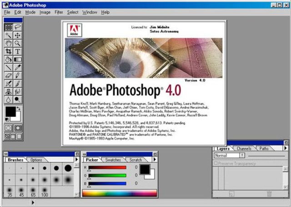Select the Hand tool
This screenshot has height=207, width=291.
(9, 43)
